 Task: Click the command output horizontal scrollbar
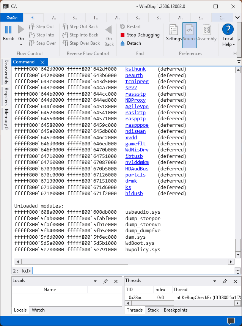coord(75,261)
